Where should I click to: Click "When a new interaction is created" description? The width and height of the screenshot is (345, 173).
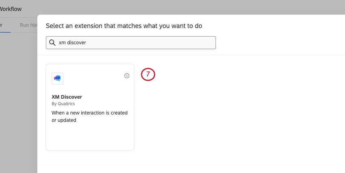click(x=90, y=112)
